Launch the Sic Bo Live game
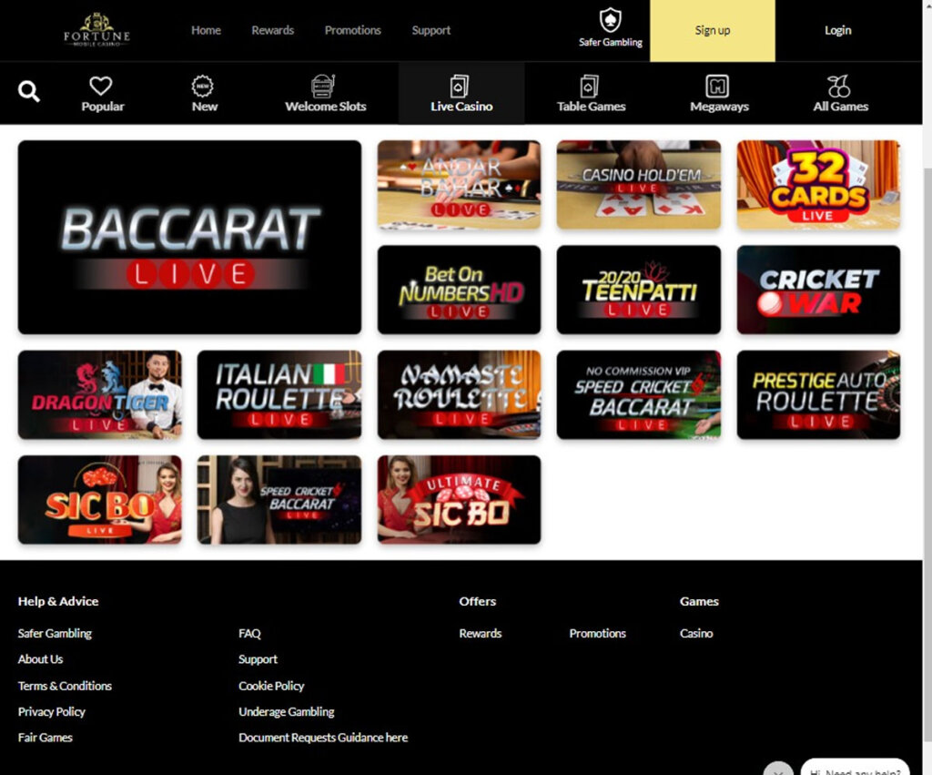932x775 pixels. [100, 500]
